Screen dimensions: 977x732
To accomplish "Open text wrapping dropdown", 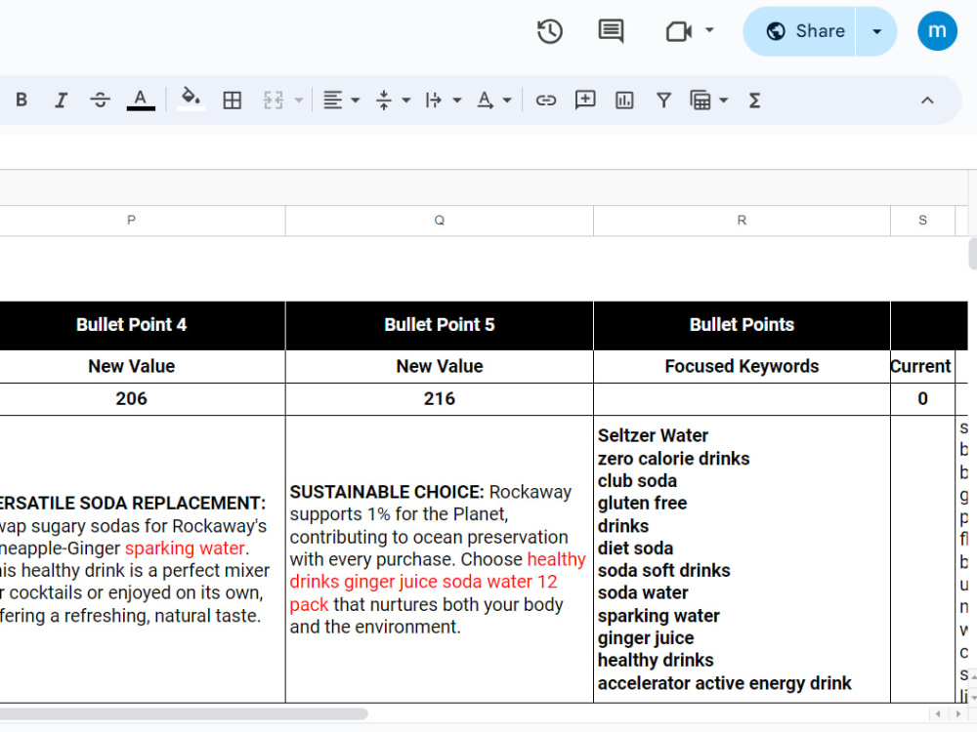I will 443,101.
